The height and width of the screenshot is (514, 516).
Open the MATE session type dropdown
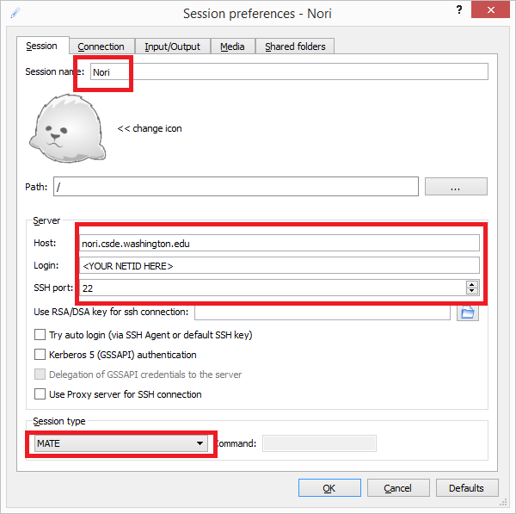[120, 443]
